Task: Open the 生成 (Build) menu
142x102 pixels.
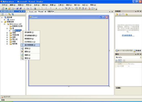Action: pyautogui.click(x=37, y=5)
